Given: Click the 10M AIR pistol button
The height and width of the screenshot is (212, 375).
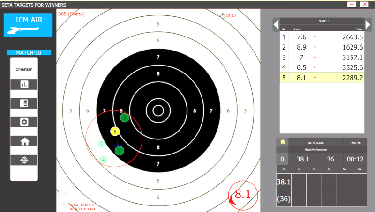Looking at the screenshot, I should point(28,25).
